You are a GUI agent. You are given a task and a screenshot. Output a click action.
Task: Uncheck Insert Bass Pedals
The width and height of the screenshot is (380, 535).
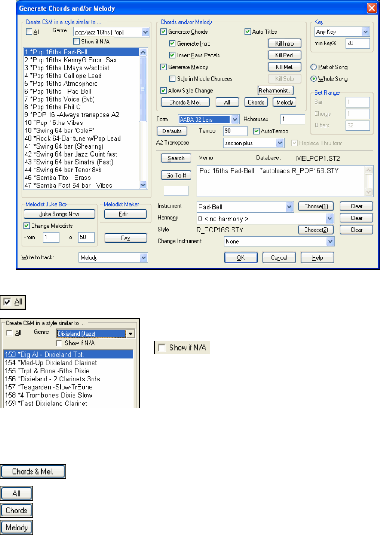pos(172,55)
